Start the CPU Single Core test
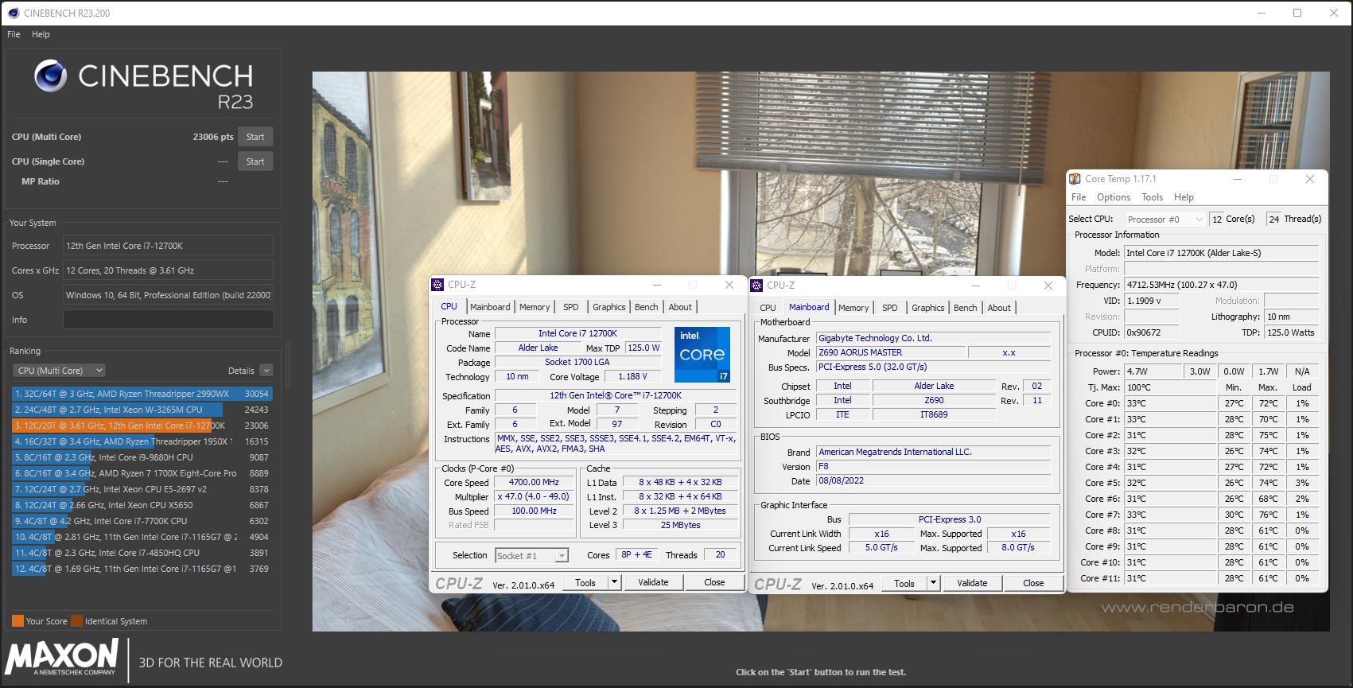The width and height of the screenshot is (1353, 688). click(x=255, y=161)
